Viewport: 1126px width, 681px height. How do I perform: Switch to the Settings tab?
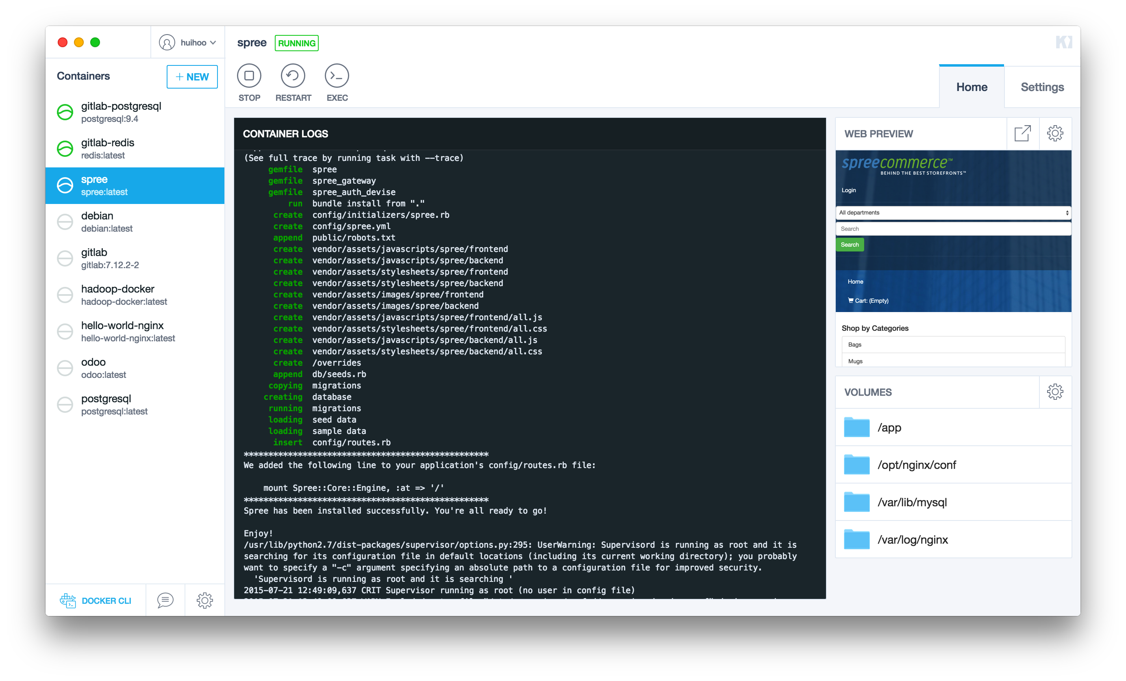(x=1042, y=87)
